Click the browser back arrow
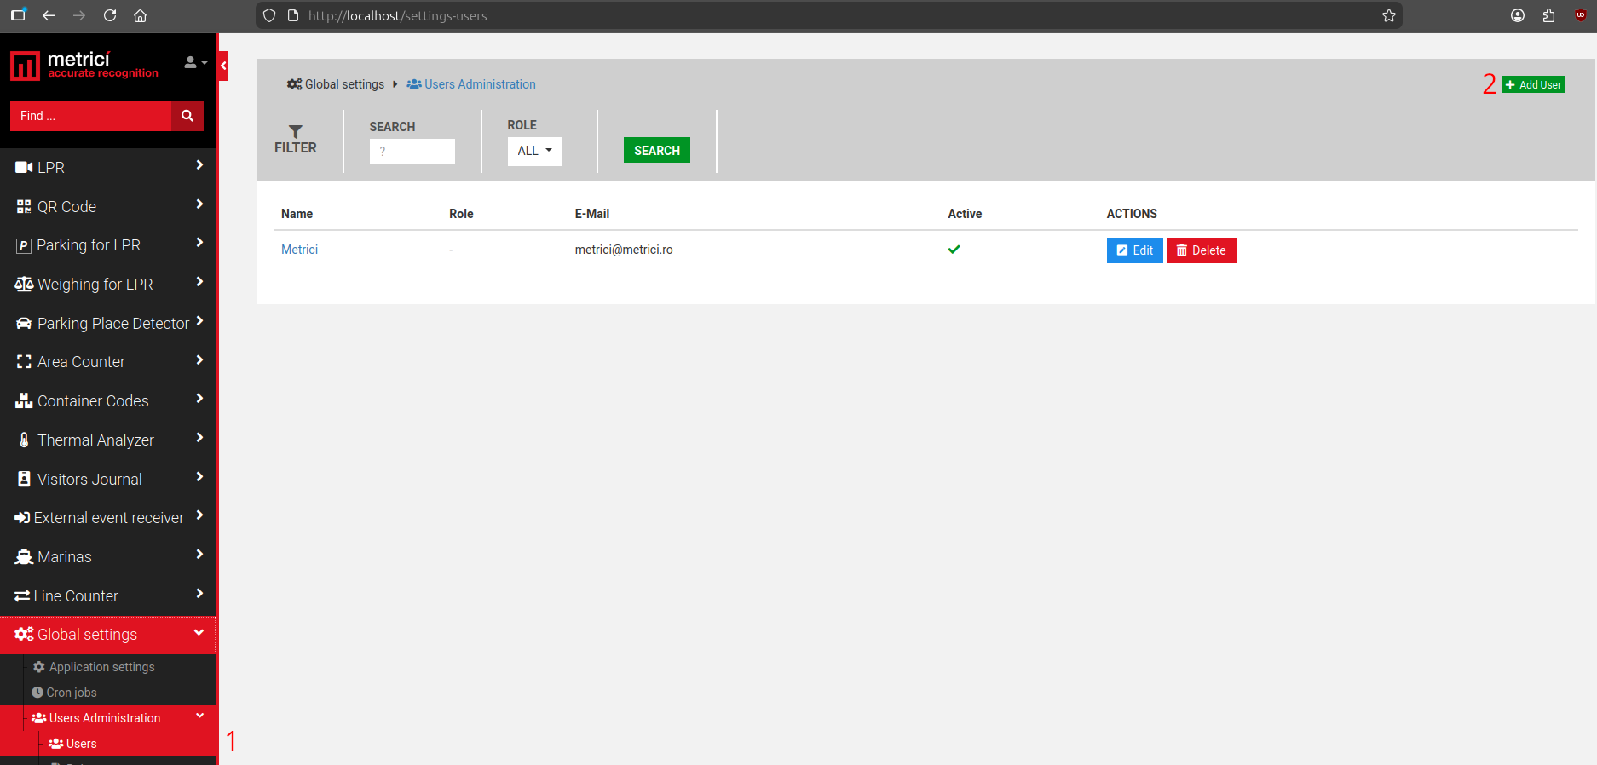The image size is (1597, 765). [x=49, y=15]
